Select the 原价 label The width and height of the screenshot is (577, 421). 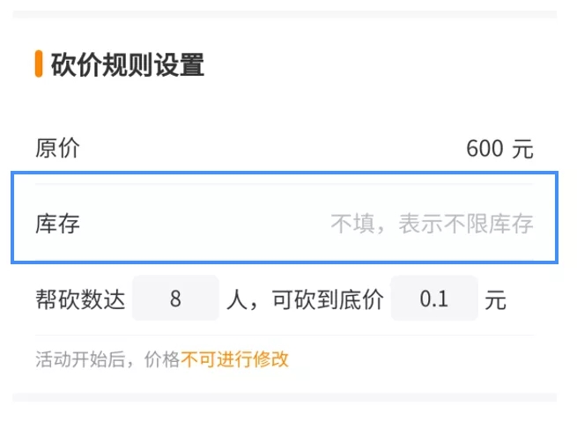(x=57, y=148)
